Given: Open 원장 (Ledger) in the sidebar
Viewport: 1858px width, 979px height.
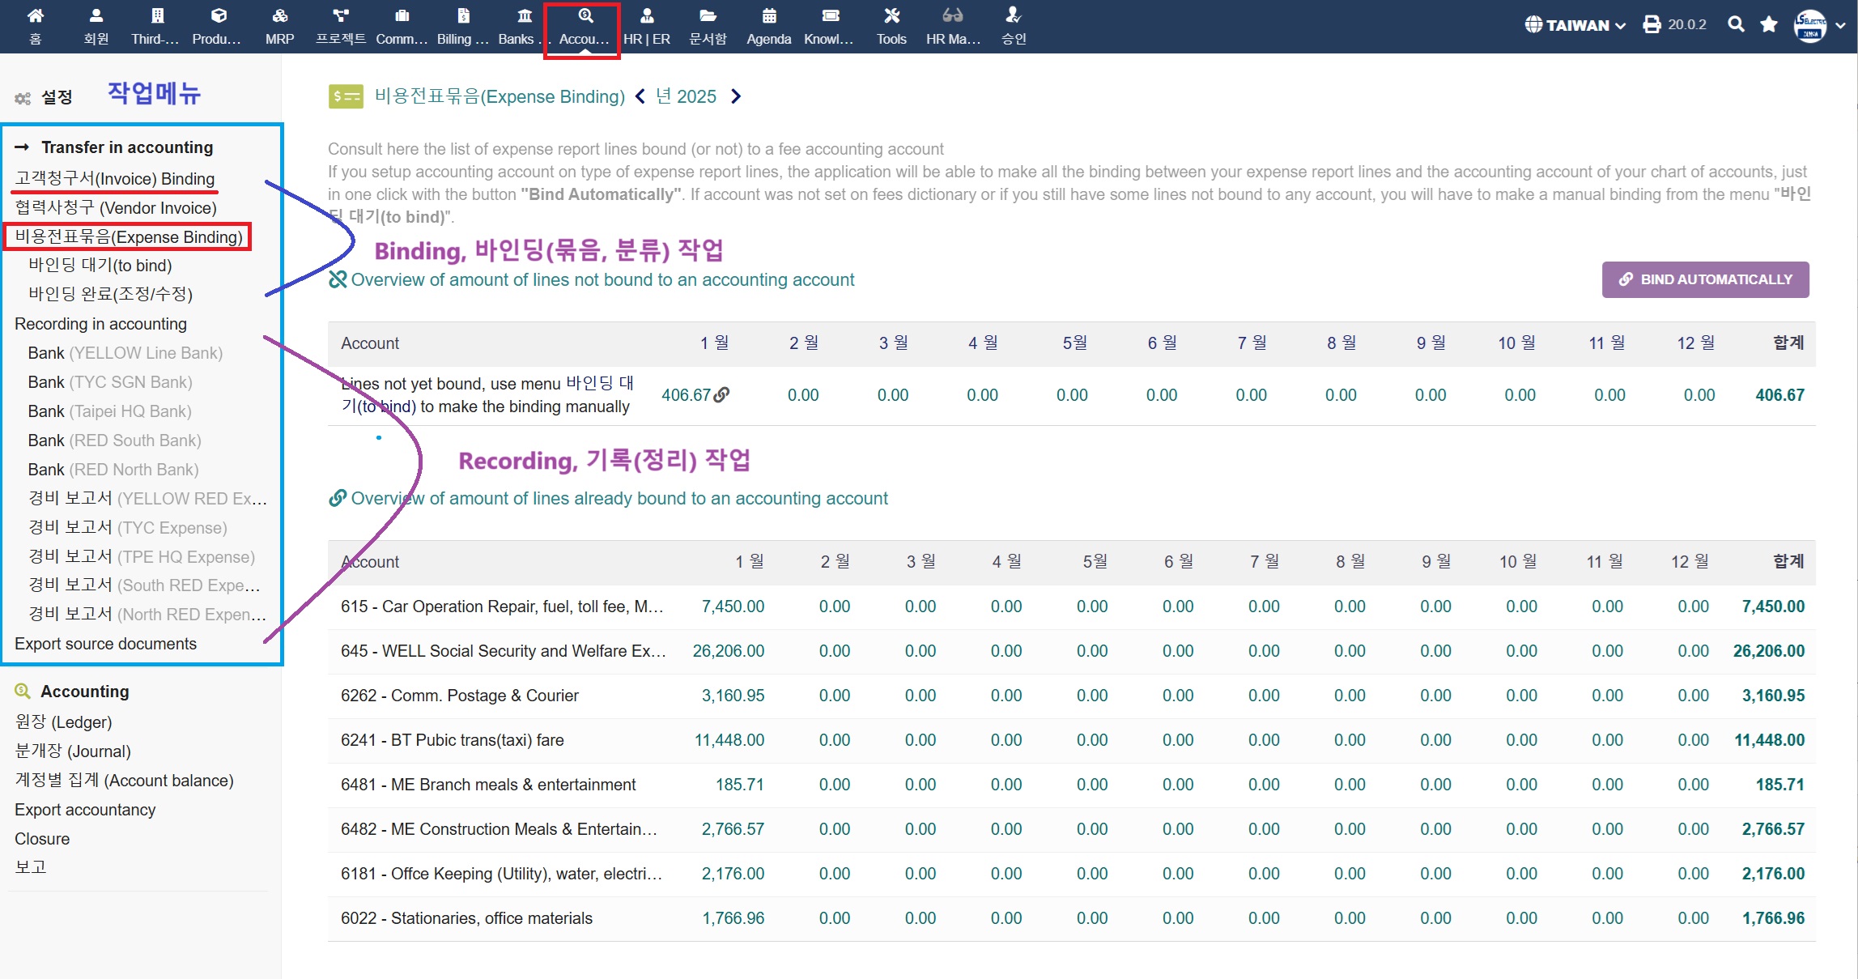Looking at the screenshot, I should [63, 721].
